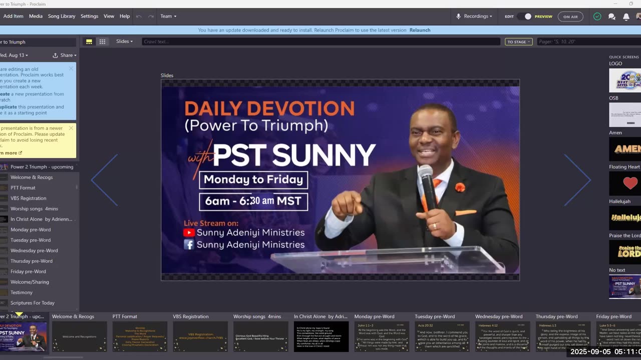
Task: Show the Floating Heart quick screen
Action: (x=625, y=183)
